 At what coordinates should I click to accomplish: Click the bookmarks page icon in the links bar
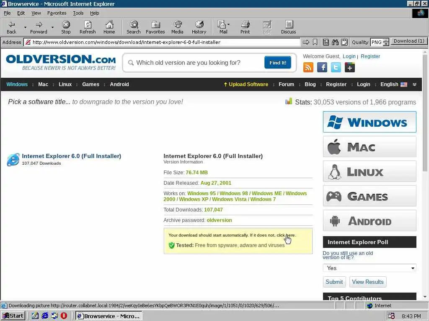pos(326,42)
